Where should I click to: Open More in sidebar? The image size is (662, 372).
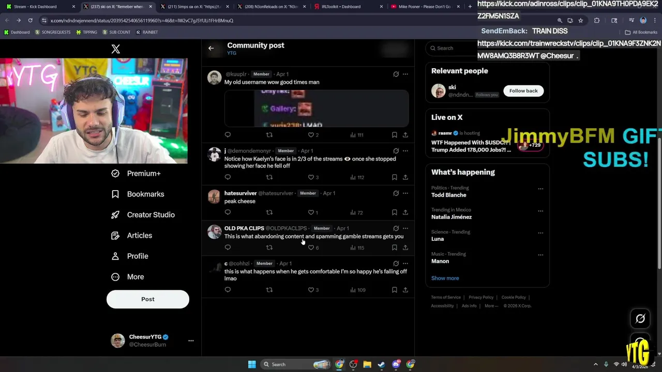click(128, 277)
